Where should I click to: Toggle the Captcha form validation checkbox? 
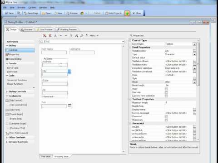(166, 96)
